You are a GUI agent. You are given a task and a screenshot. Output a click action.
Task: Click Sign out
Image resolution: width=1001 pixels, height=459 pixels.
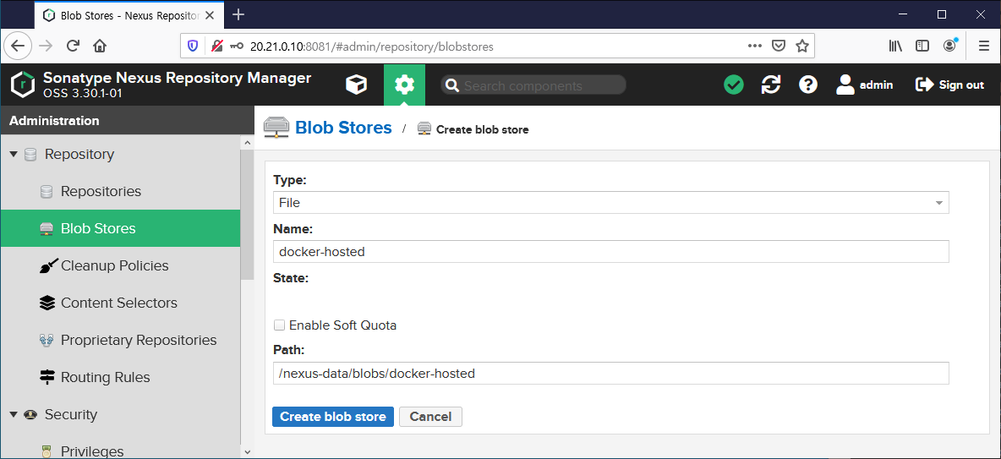(950, 85)
